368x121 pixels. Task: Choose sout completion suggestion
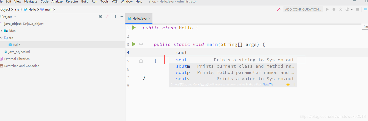233,60
